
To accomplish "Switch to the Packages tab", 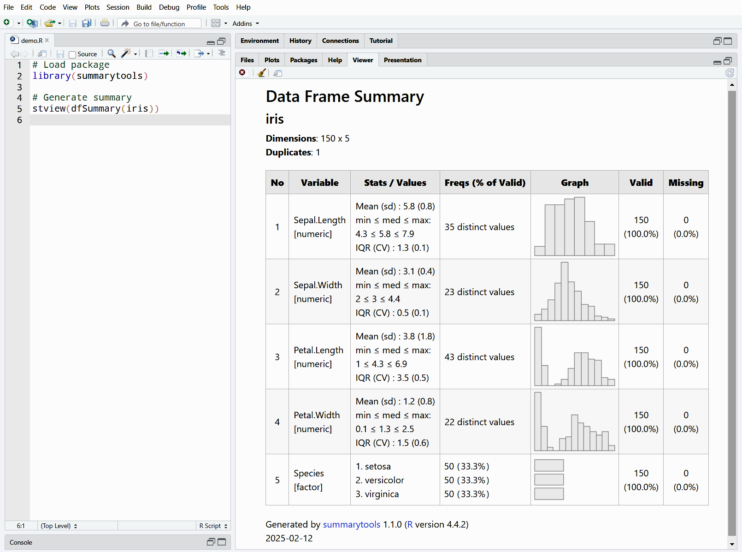I will tap(303, 60).
